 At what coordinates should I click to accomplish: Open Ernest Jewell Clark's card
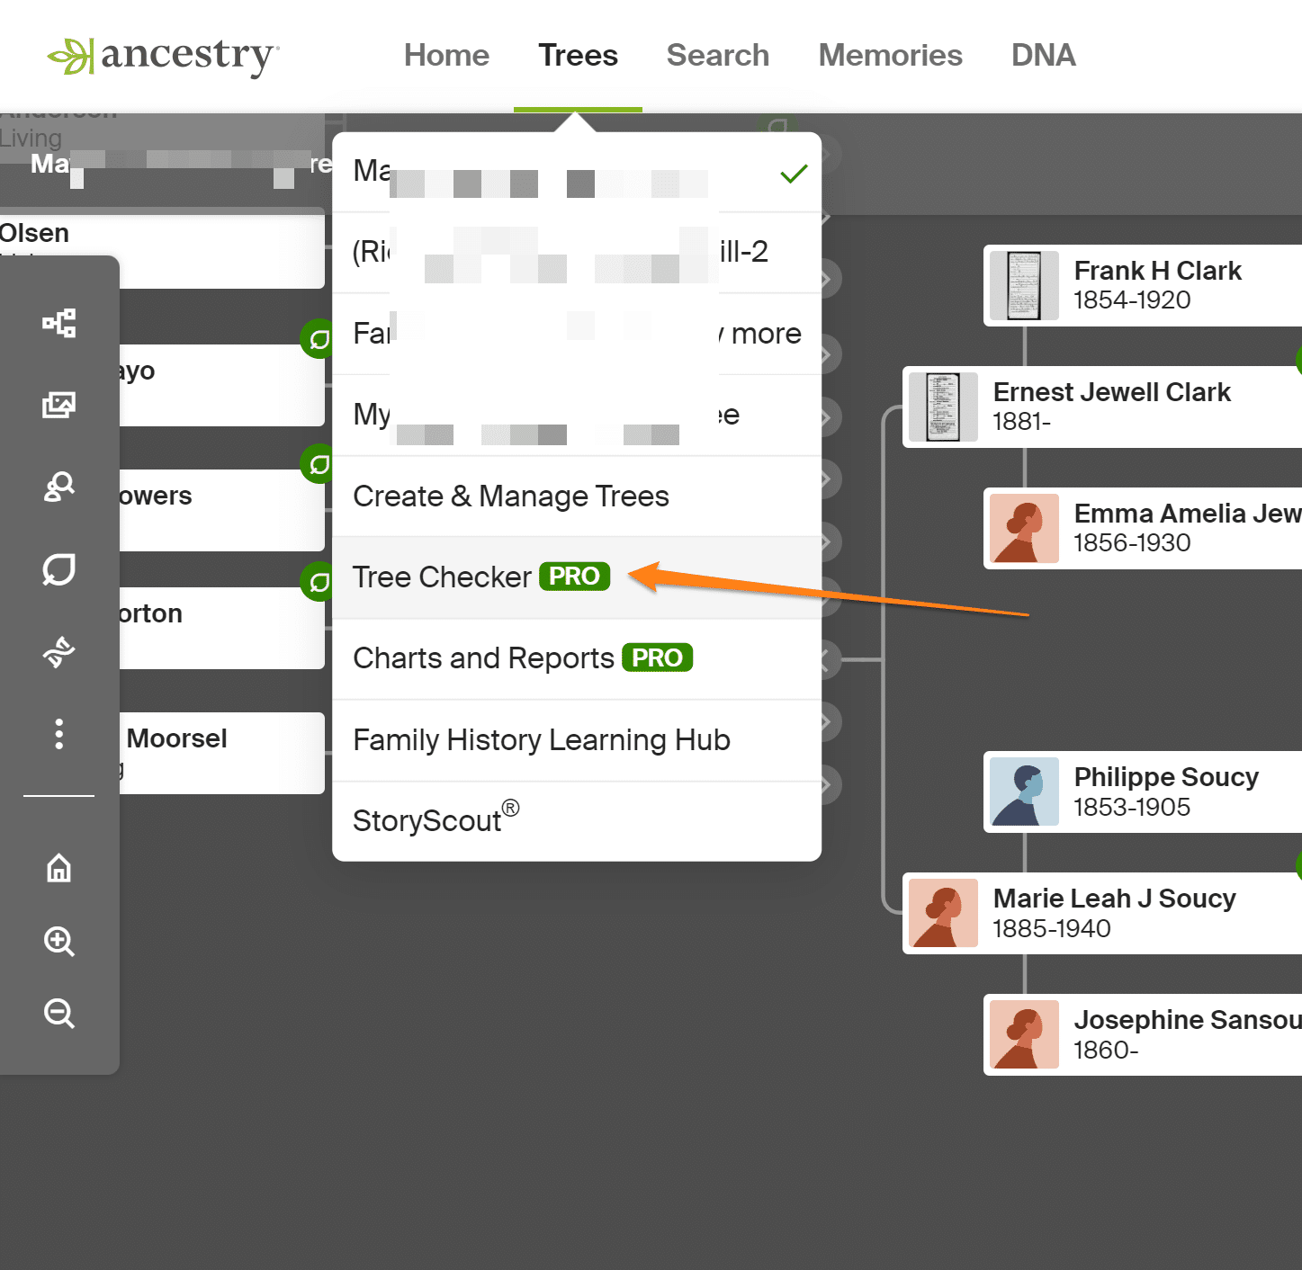1102,407
